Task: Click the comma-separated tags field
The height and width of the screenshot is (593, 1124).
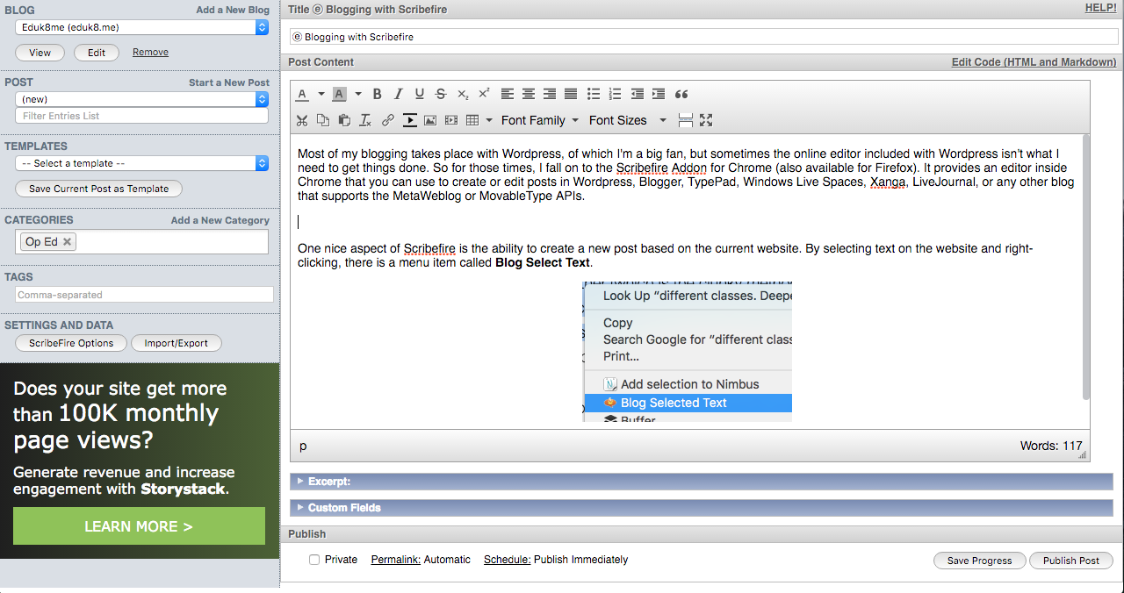Action: pyautogui.click(x=144, y=295)
